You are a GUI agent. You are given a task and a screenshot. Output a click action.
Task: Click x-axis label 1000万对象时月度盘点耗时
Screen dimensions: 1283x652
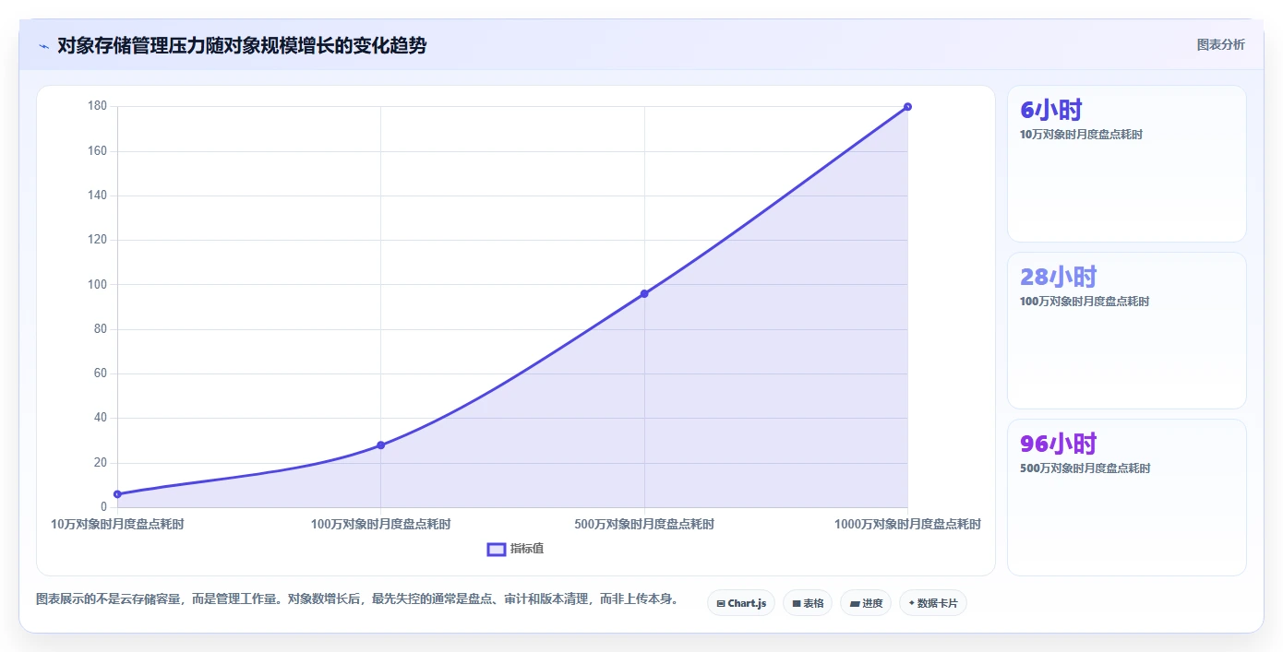(x=907, y=524)
